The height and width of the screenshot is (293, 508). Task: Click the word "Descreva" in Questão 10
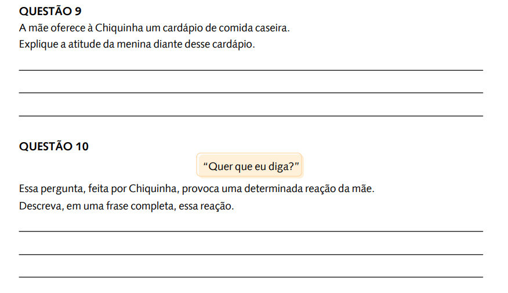[x=42, y=206]
